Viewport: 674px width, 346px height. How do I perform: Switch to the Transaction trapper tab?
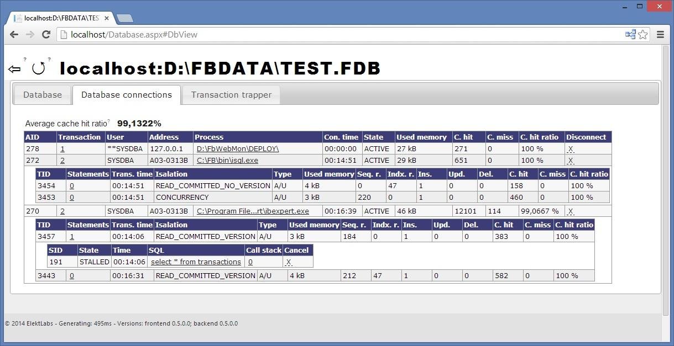(231, 95)
